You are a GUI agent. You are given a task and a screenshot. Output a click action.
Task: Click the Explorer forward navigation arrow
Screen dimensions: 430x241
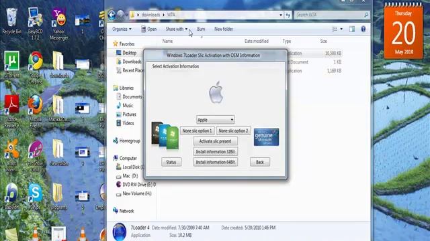[120, 15]
